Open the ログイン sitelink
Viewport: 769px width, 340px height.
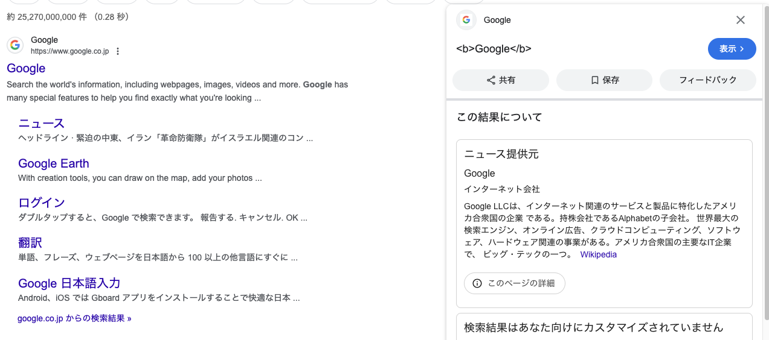[x=41, y=203]
